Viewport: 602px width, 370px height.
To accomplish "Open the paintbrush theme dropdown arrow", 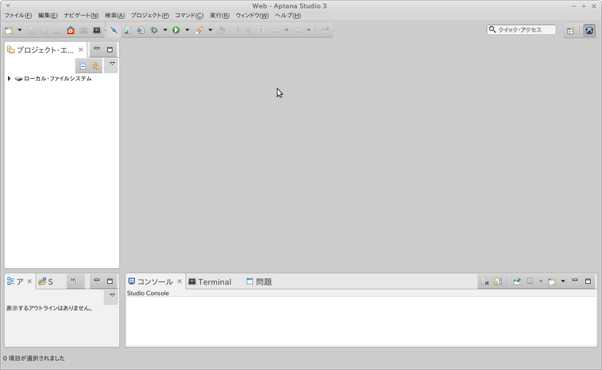I will pyautogui.click(x=210, y=30).
